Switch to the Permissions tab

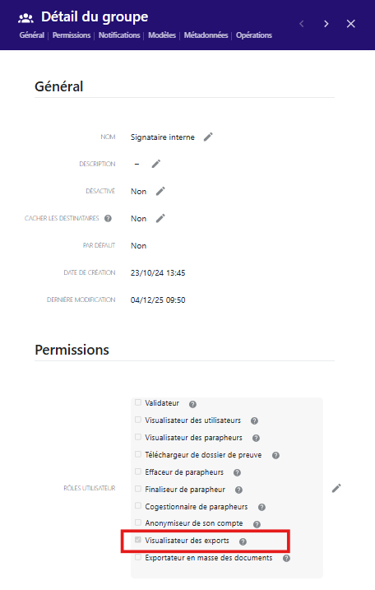coord(72,35)
